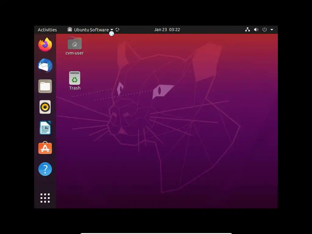Click the volume speaker icon

click(256, 30)
